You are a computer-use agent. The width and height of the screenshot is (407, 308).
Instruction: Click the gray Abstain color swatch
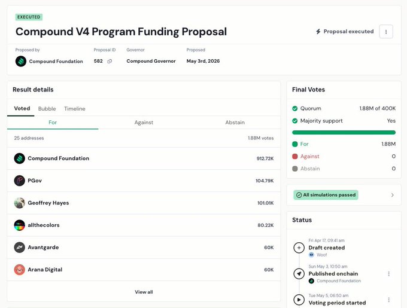295,169
